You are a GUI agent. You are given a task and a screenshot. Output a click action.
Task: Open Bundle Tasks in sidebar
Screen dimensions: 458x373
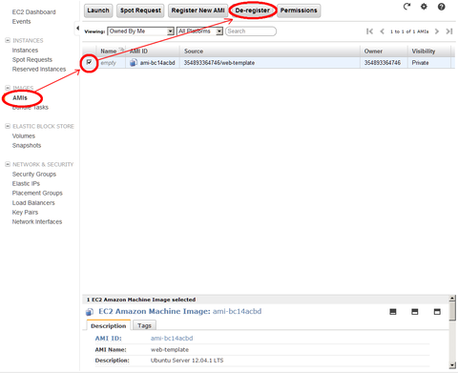pos(31,108)
